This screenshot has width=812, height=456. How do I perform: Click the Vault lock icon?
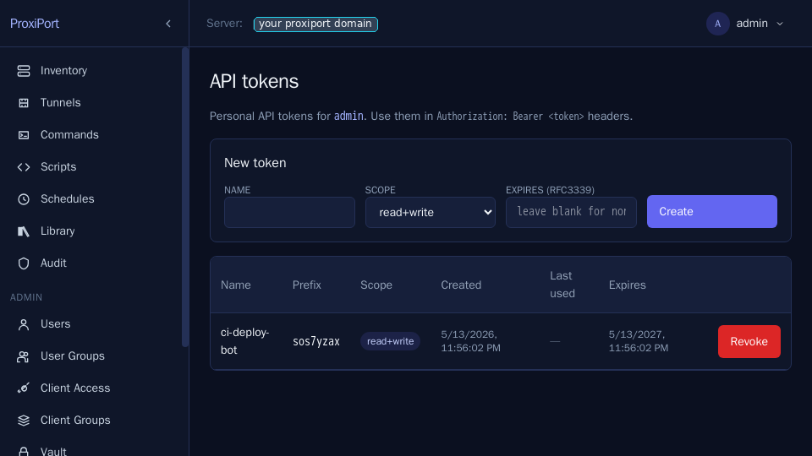click(24, 451)
